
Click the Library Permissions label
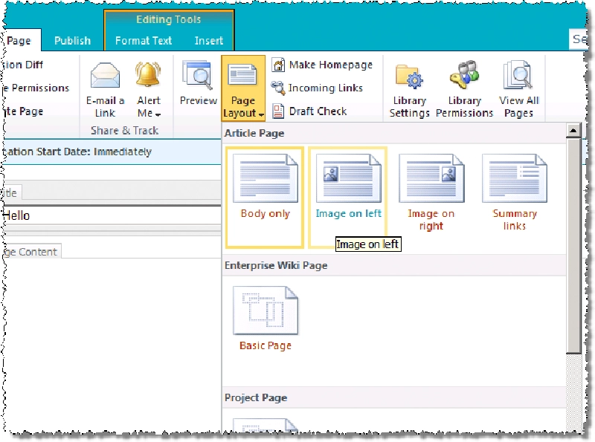(464, 106)
